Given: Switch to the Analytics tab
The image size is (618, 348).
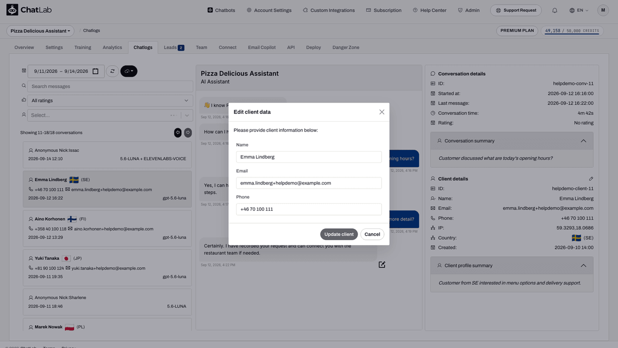Looking at the screenshot, I should click(112, 47).
